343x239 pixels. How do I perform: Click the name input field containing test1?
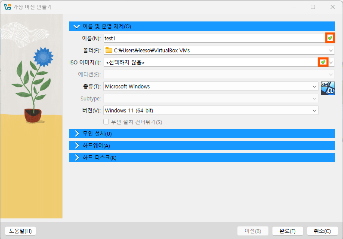214,38
